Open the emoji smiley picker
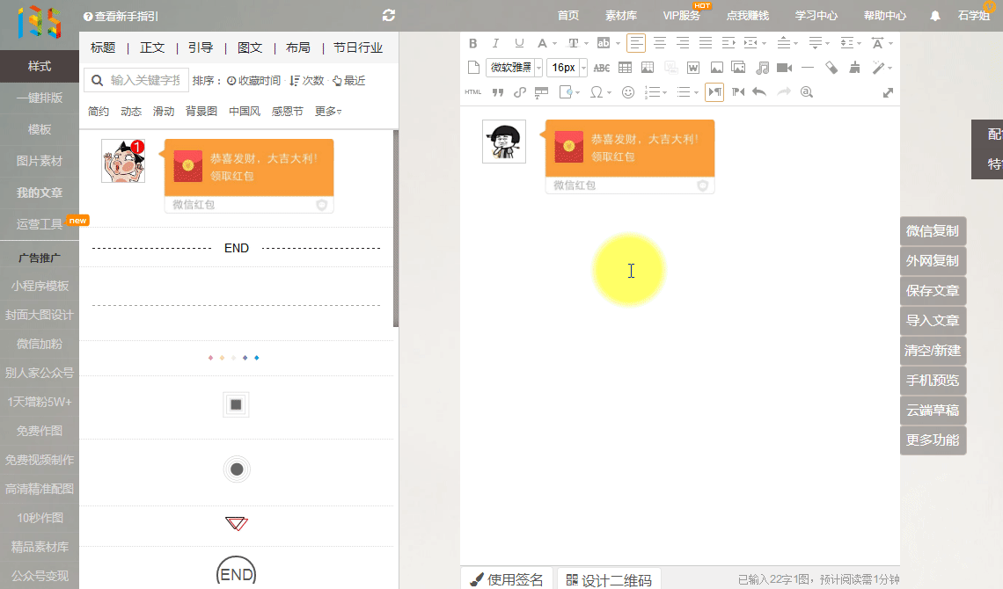 tap(628, 92)
